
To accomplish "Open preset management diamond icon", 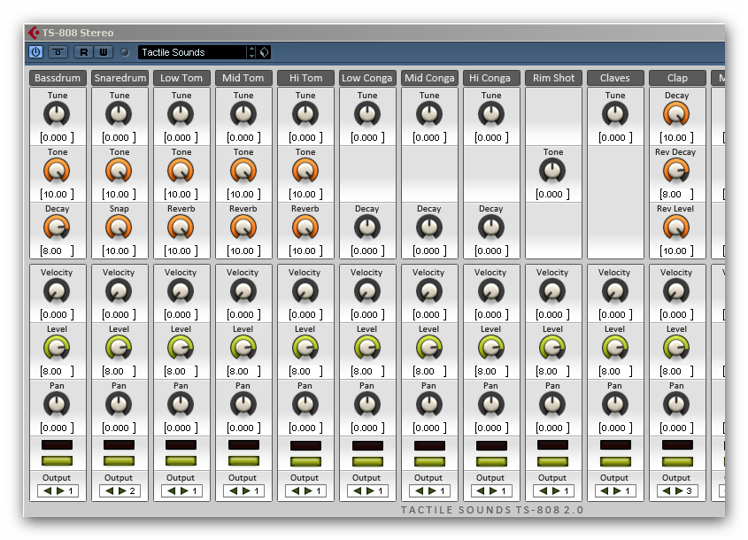I will coord(265,52).
